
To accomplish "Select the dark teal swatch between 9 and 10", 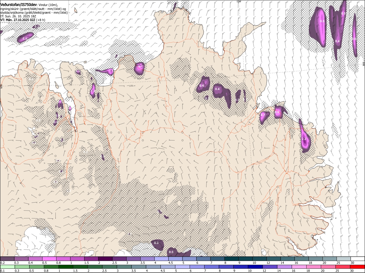I will (245, 259).
